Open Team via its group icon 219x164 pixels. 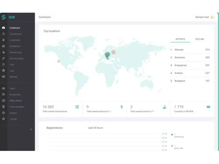4,88
